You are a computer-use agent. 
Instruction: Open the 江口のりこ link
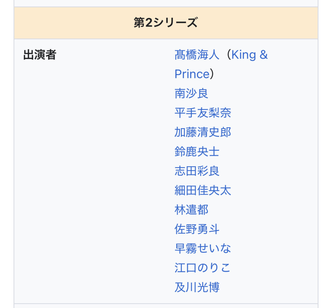coord(203,268)
